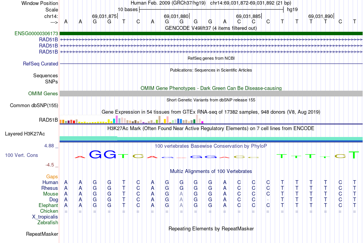Click the RepeatMasker track label

42,234
